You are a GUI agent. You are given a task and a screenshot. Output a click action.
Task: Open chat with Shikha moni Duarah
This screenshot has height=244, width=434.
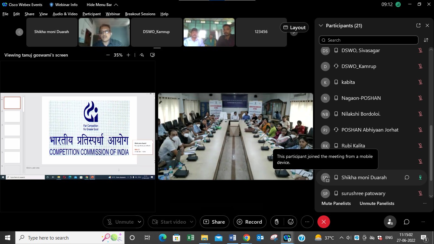[x=407, y=177]
